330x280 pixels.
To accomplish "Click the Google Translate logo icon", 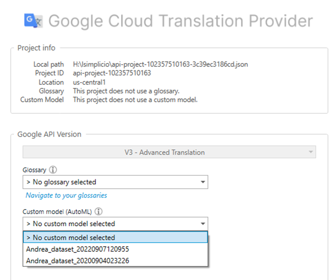I will tap(33, 21).
